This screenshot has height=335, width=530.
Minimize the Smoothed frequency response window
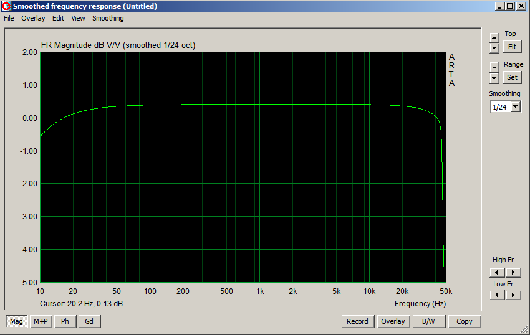[500, 6]
